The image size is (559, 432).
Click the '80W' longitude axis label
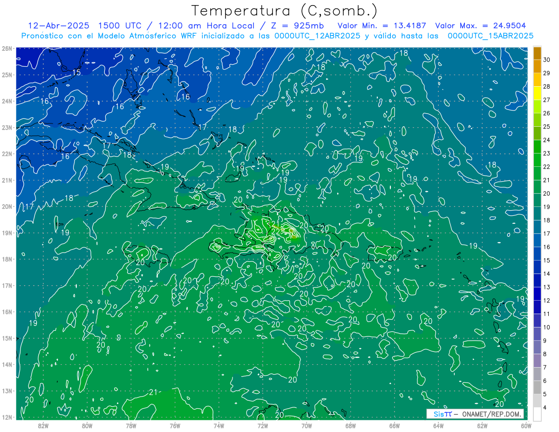tap(87, 425)
